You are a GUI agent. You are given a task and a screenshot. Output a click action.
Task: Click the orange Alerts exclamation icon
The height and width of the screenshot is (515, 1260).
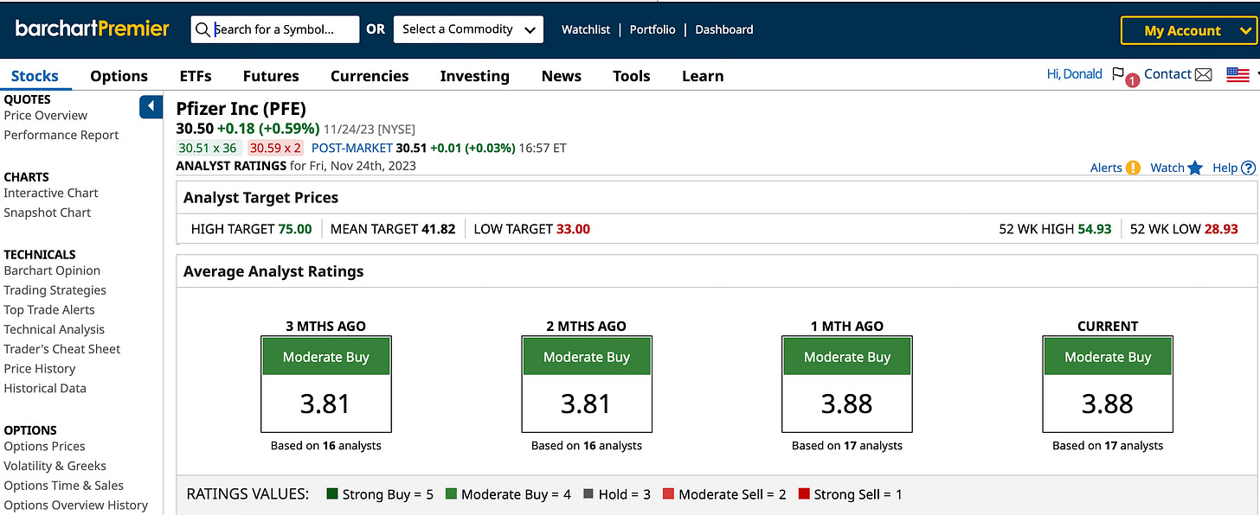pos(1133,168)
